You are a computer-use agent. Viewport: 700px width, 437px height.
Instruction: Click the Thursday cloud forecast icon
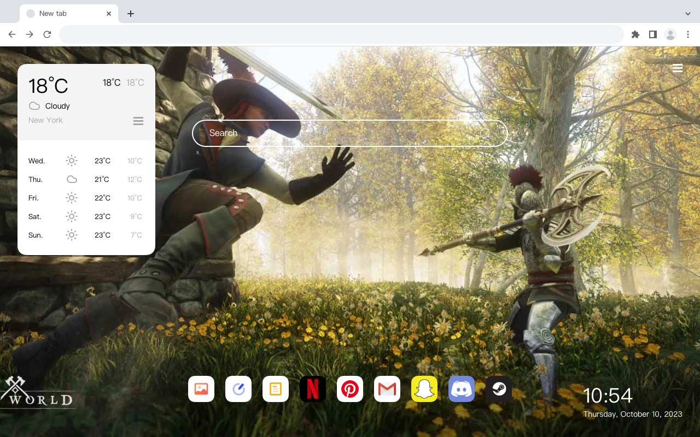click(72, 179)
